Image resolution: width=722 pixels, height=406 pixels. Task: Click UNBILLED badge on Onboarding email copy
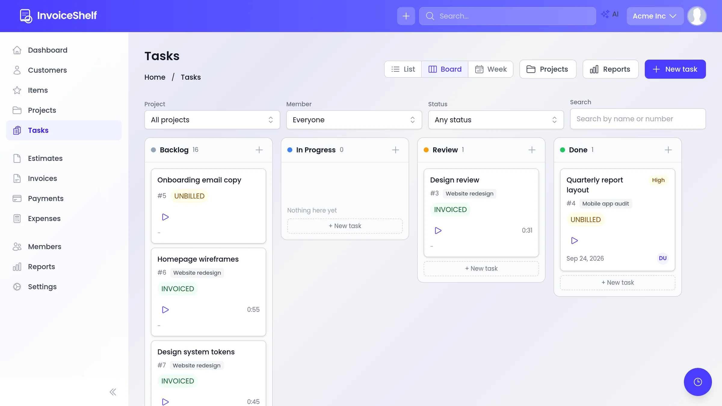click(x=189, y=196)
